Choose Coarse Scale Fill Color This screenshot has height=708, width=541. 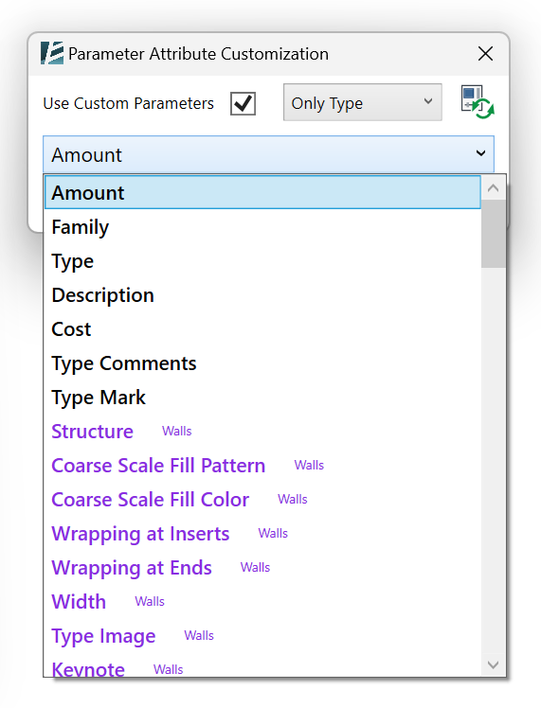point(262,500)
